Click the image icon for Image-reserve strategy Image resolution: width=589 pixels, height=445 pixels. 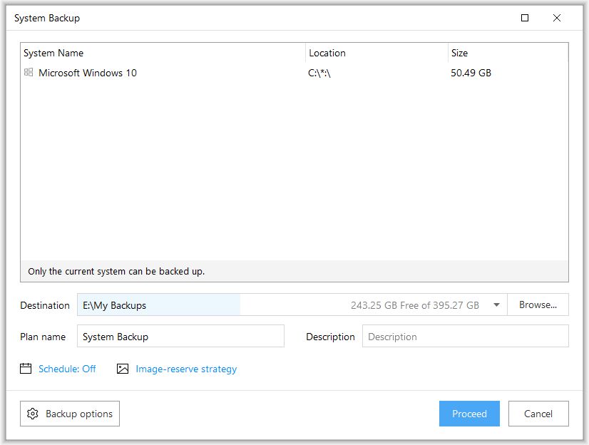(121, 369)
